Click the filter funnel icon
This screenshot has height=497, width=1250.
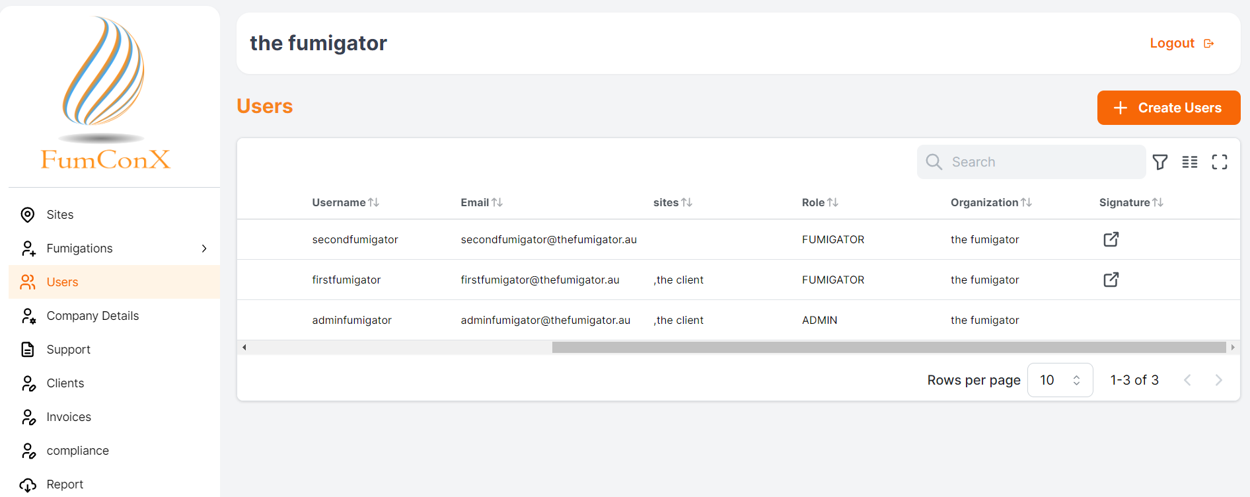click(x=1159, y=162)
